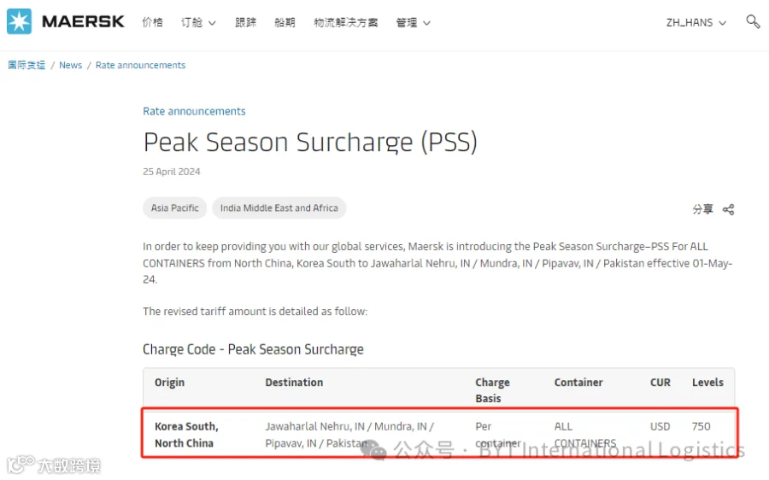Image resolution: width=769 pixels, height=480 pixels.
Task: Click the Rate announcements heading link
Action: (194, 111)
